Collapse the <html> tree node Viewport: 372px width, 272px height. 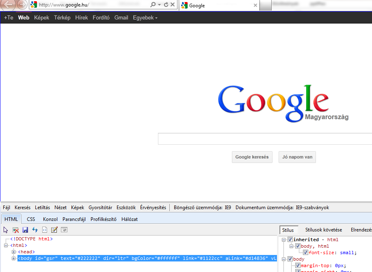[6, 245]
